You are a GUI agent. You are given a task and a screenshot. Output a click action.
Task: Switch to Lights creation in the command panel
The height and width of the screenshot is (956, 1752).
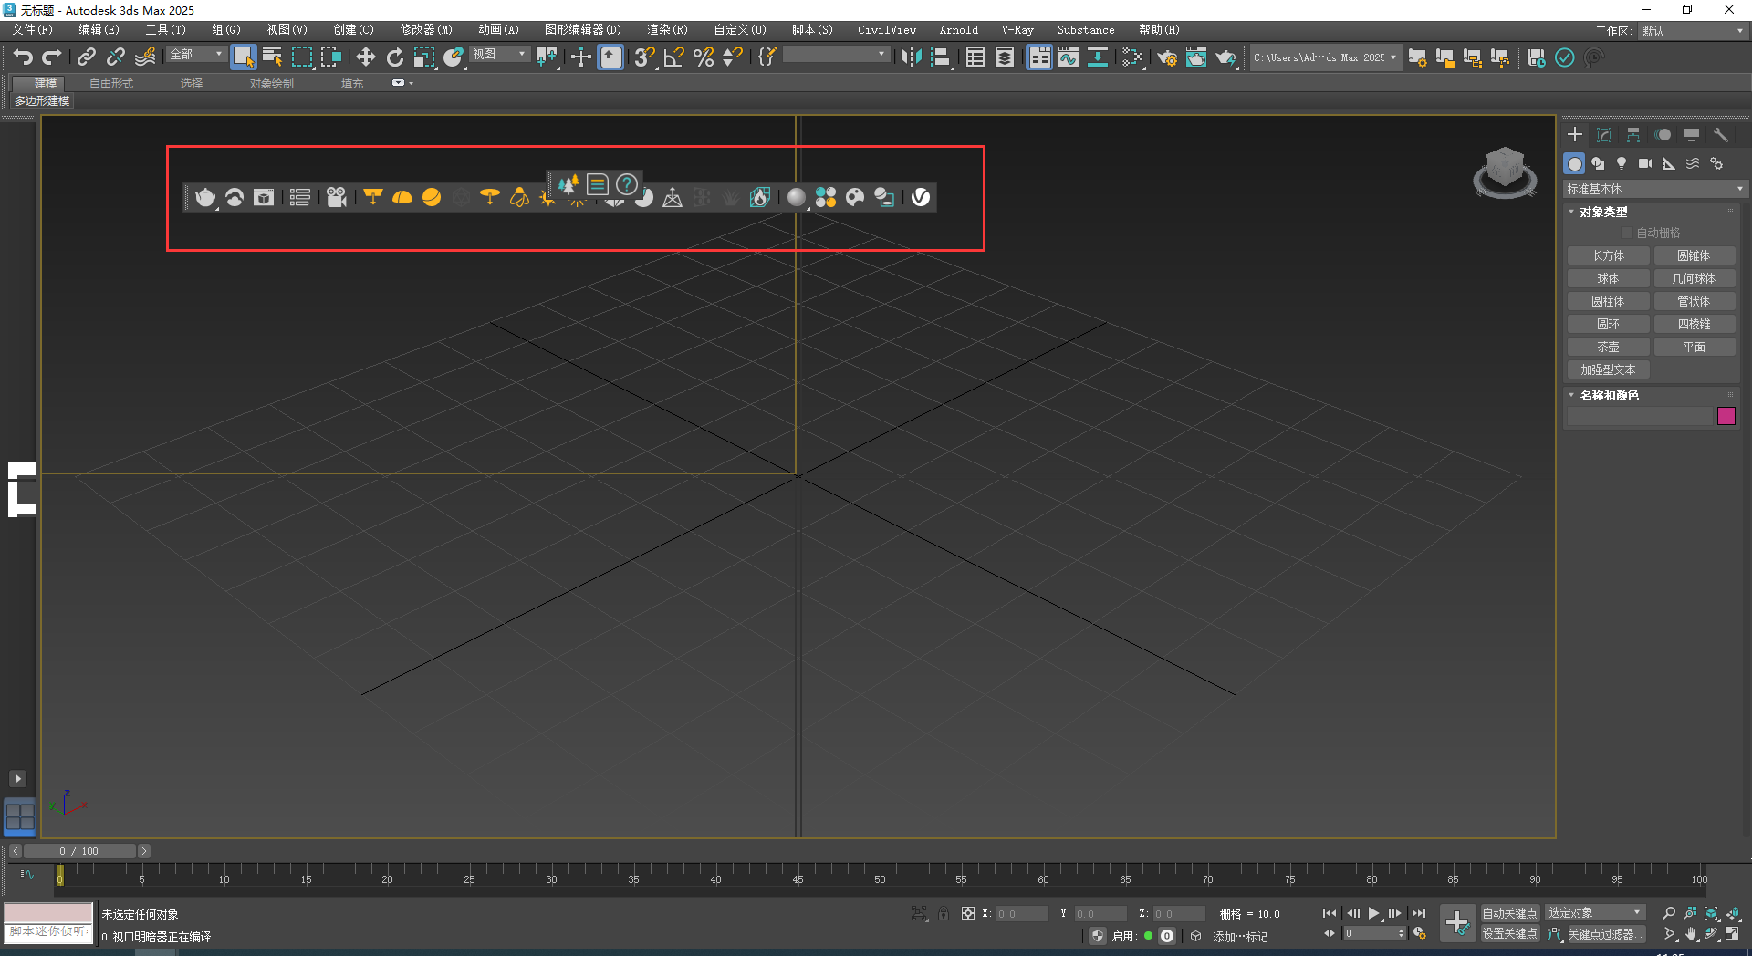click(x=1622, y=164)
